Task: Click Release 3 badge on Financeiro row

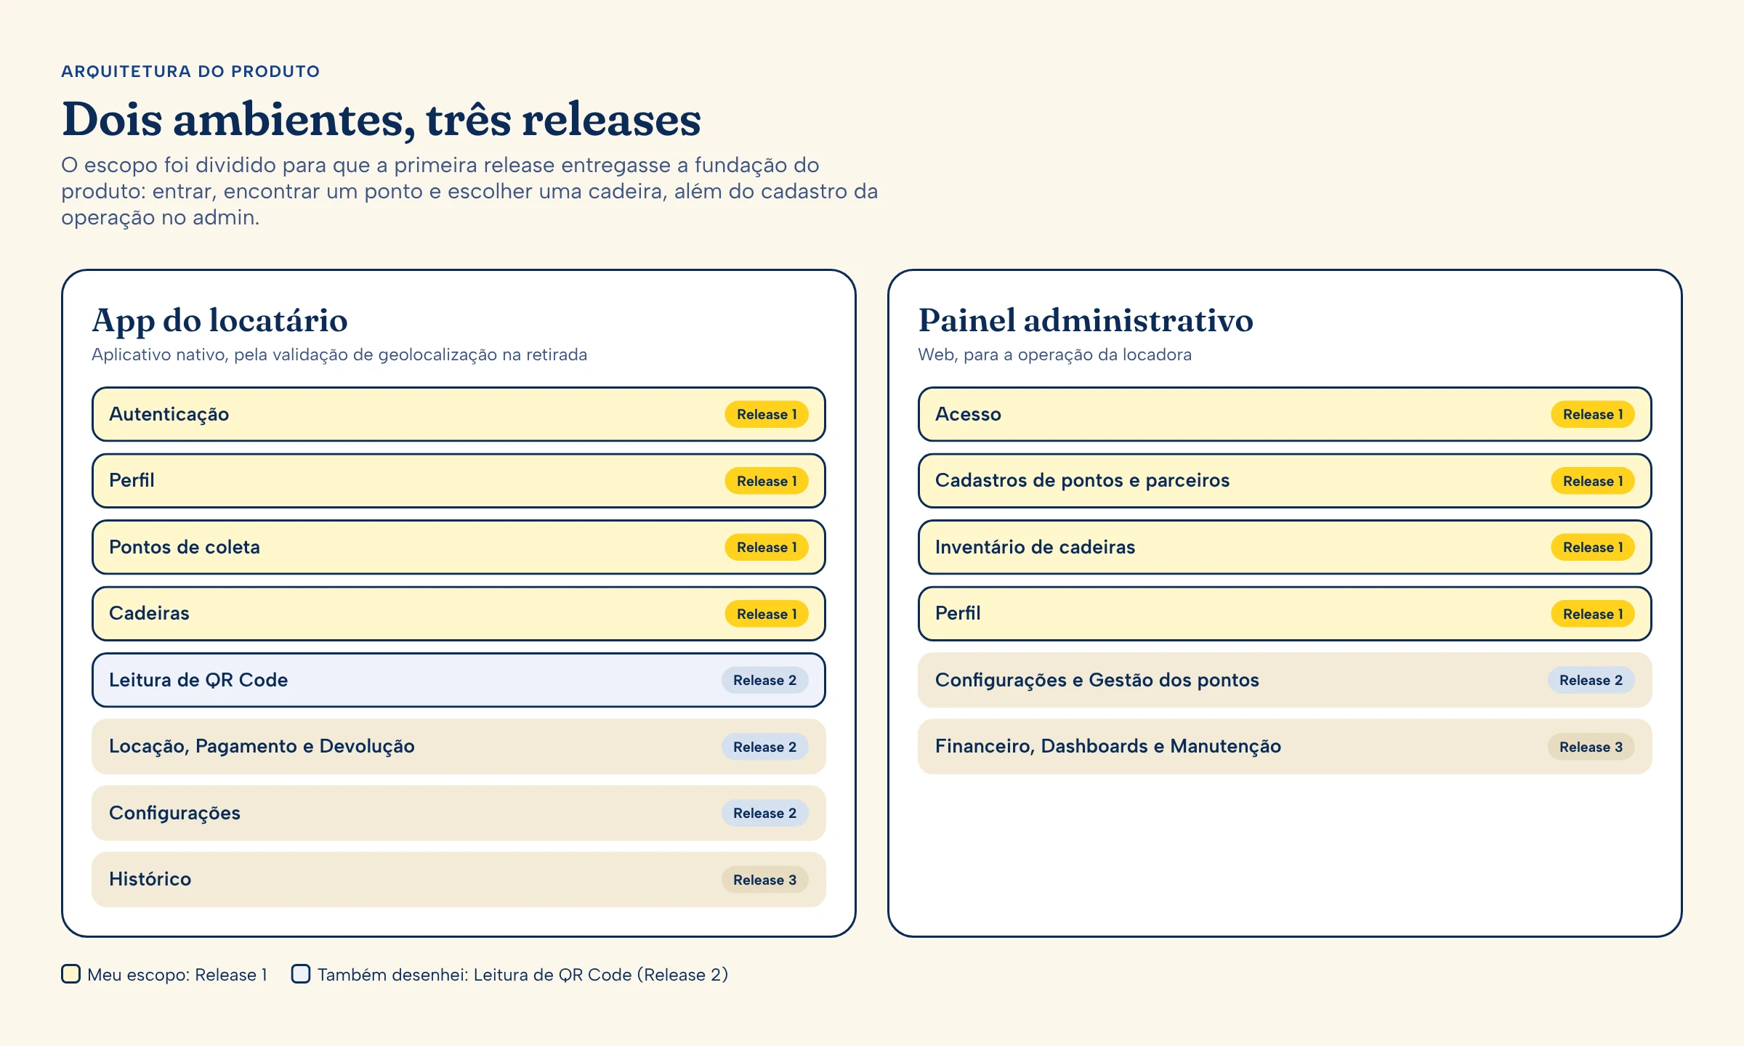Action: pyautogui.click(x=1591, y=747)
